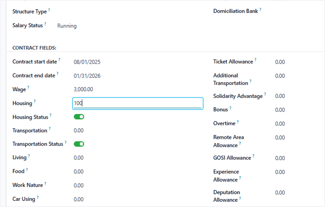Viewport: 325px width, 207px height.
Task: Click the Living help question mark
Action: (x=29, y=156)
